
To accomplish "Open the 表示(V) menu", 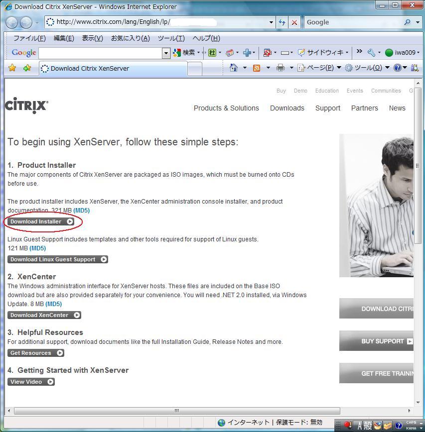I will coord(92,38).
